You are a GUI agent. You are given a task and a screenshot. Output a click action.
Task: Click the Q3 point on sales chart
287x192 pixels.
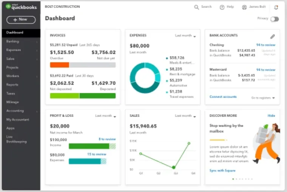click(174, 167)
